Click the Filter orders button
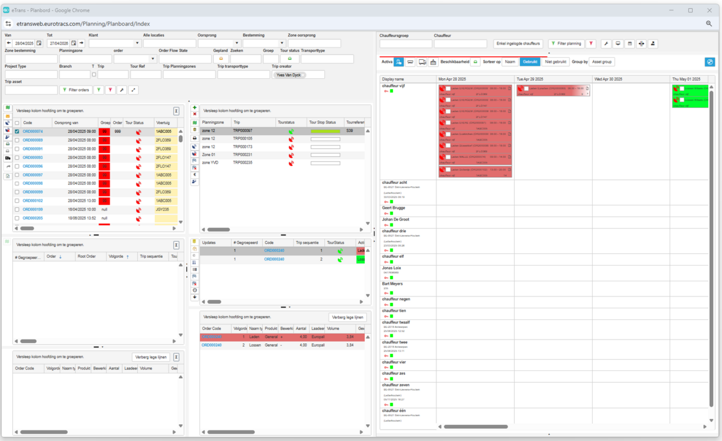The image size is (722, 441). point(75,90)
